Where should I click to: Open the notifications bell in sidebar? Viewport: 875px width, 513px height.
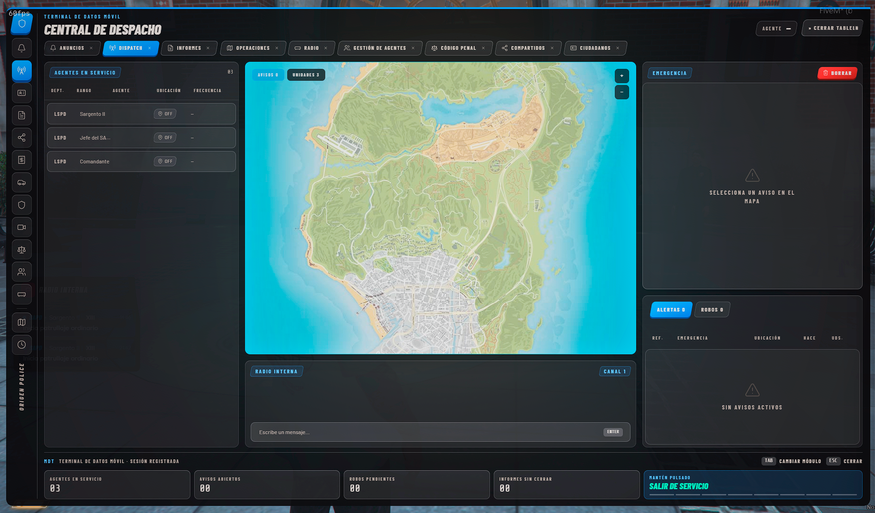21,48
